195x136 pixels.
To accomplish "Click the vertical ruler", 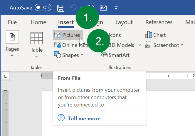I will [6, 113].
